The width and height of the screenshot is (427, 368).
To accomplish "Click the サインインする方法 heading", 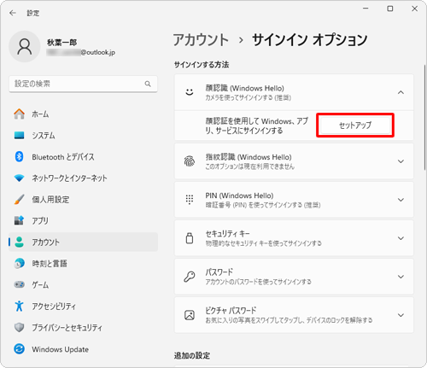I will tap(202, 65).
